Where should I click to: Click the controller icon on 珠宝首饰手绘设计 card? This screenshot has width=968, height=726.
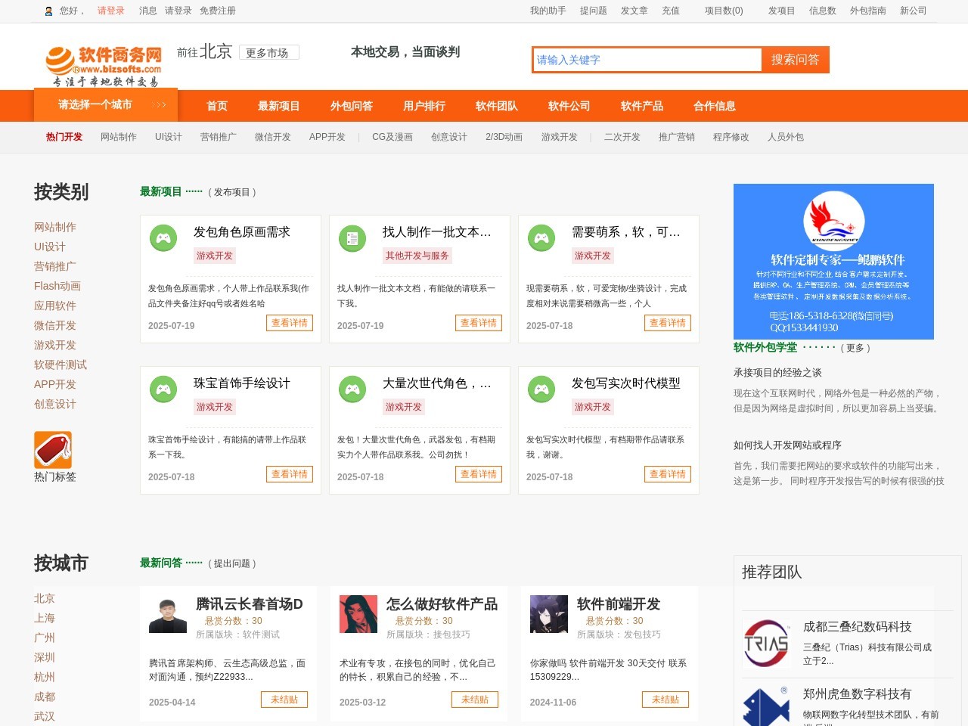tap(163, 389)
